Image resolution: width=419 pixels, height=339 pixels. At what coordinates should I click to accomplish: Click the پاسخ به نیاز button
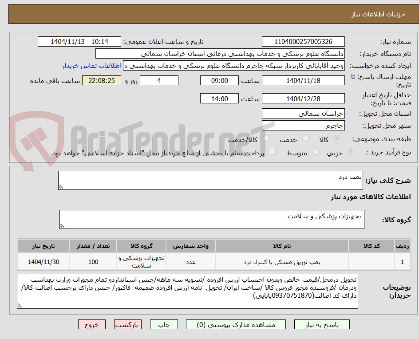[x=322, y=324]
